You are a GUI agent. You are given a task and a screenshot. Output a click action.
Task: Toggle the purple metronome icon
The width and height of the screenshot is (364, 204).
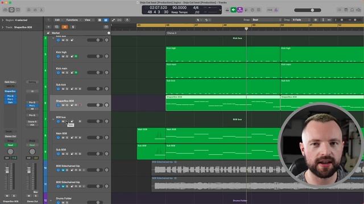pos(276,10)
